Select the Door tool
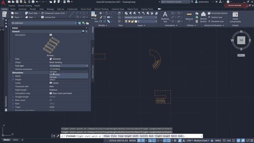Viewport: 254px width, 143px height. tap(15, 17)
